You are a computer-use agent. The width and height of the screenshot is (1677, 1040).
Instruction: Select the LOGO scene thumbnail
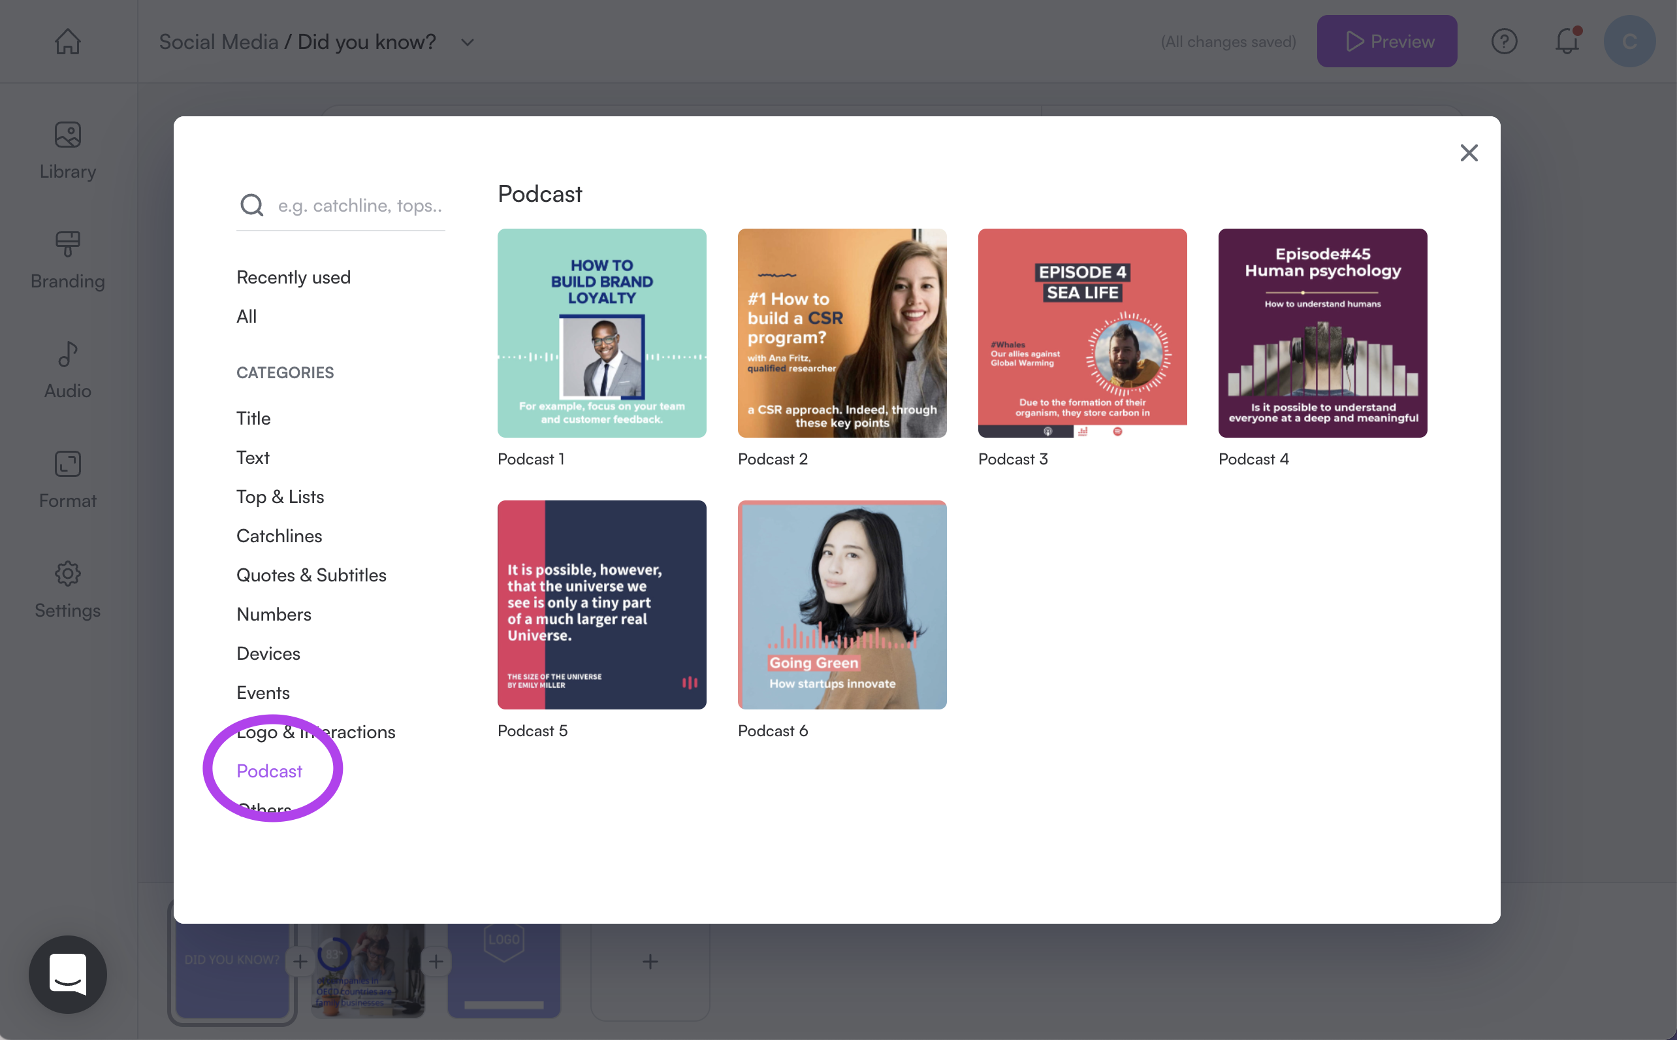tap(504, 970)
